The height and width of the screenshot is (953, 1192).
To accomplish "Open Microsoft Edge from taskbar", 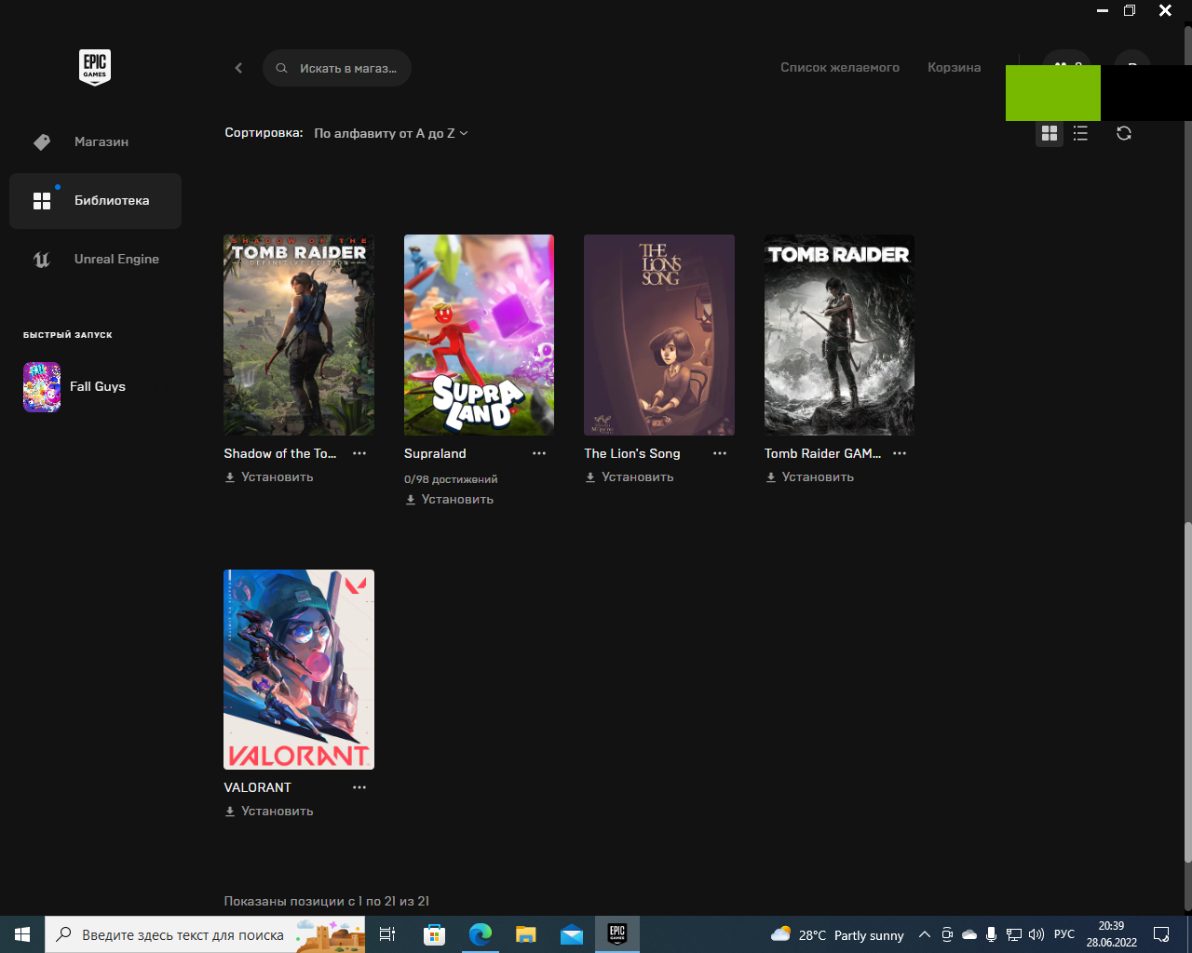I will [x=480, y=934].
